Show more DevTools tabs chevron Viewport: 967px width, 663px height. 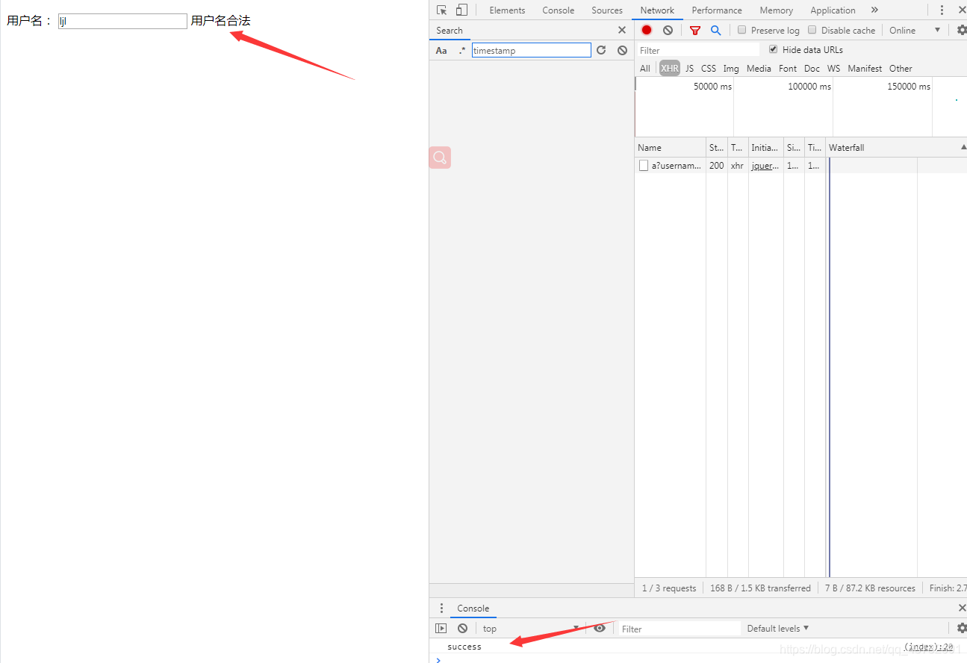click(x=874, y=10)
